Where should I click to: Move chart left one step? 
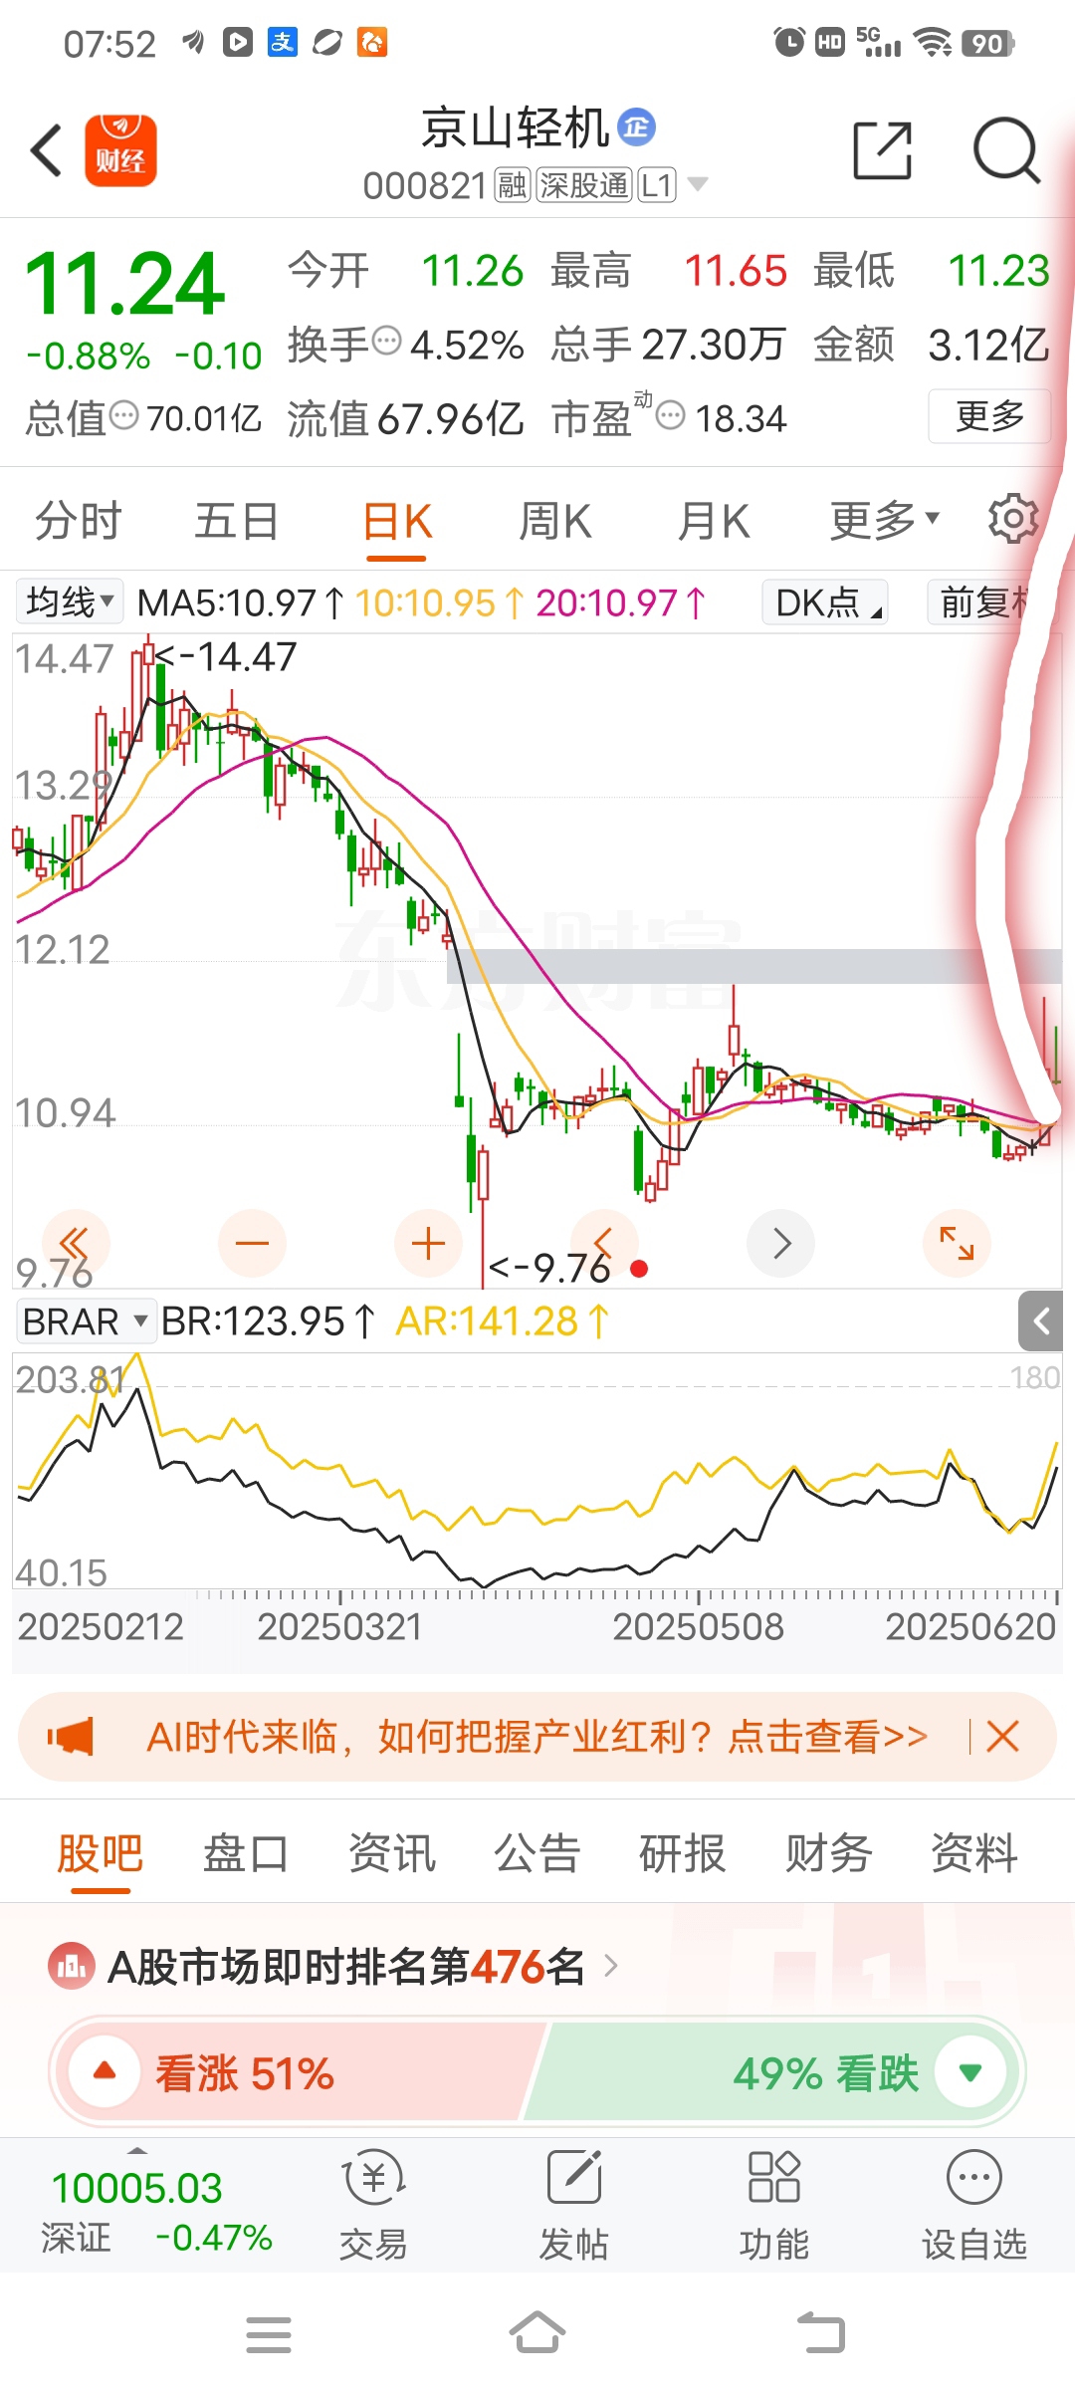[x=603, y=1243]
